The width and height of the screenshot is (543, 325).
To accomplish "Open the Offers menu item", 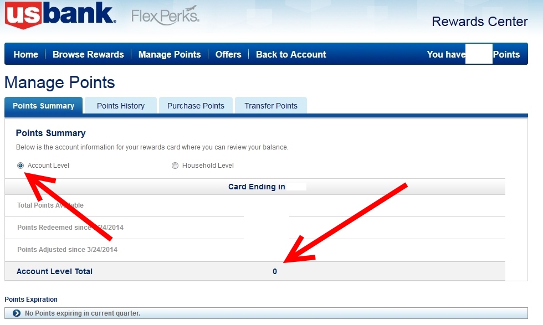I will (228, 54).
